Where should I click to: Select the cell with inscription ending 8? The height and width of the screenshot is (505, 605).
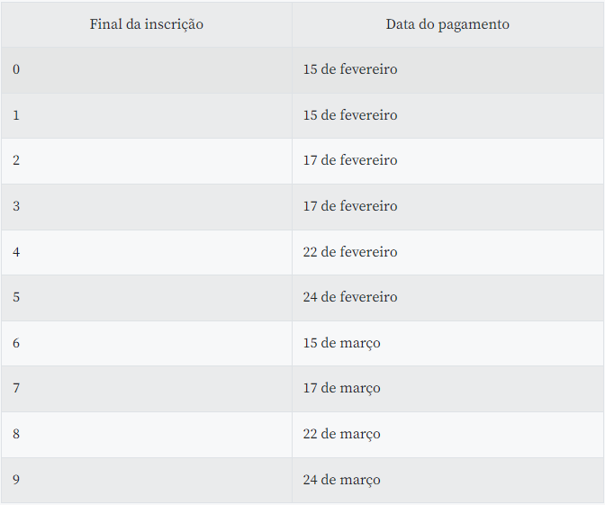click(147, 435)
